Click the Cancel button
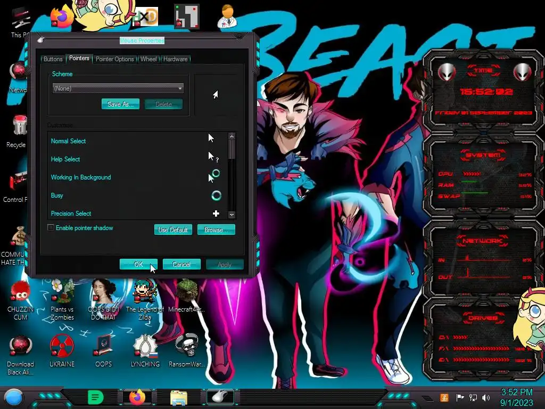 click(181, 264)
